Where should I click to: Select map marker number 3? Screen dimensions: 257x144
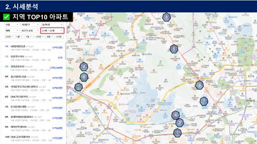point(200,85)
